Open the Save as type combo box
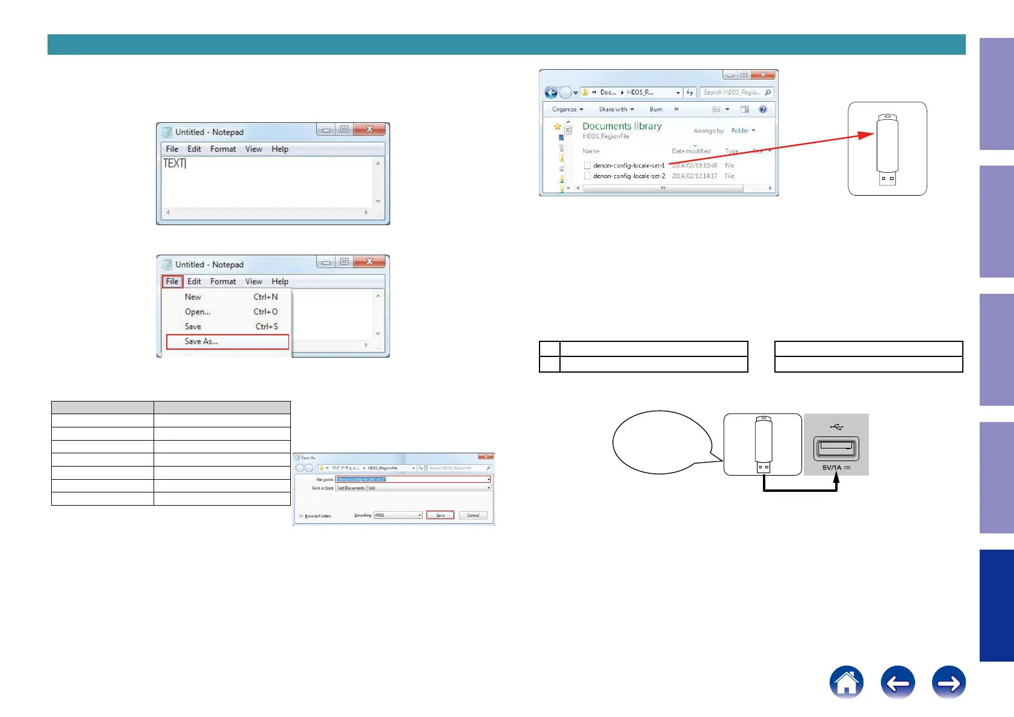This screenshot has height=717, width=1014. (x=413, y=488)
